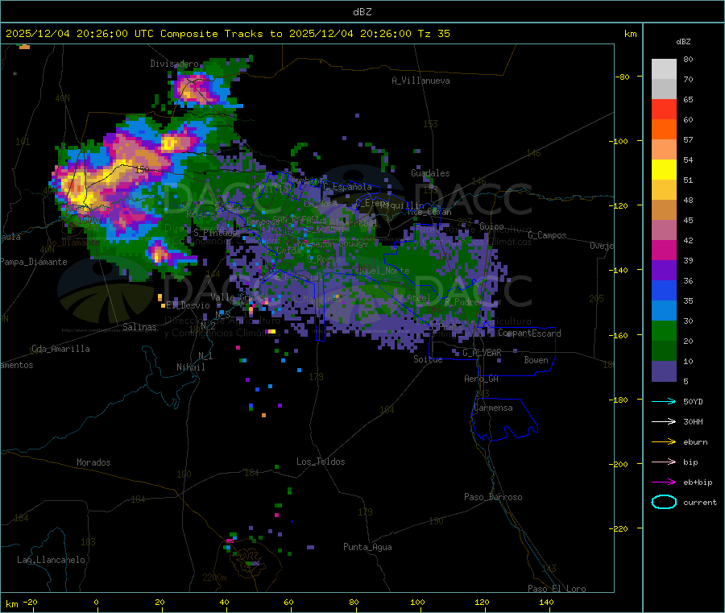725x613 pixels.
Task: Click the 'Salinas' map label
Action: click(139, 327)
